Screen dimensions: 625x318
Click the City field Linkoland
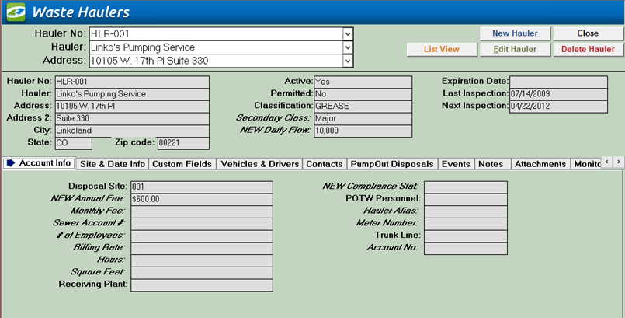(132, 131)
